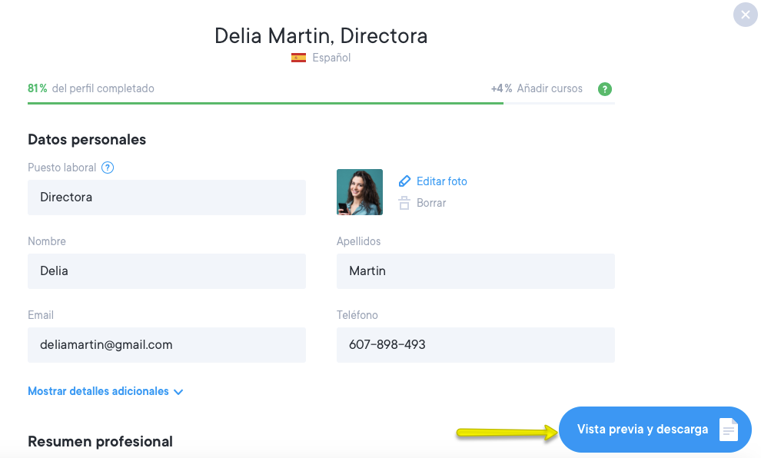The width and height of the screenshot is (761, 458).
Task: Click the Email input field
Action: pyautogui.click(x=167, y=345)
